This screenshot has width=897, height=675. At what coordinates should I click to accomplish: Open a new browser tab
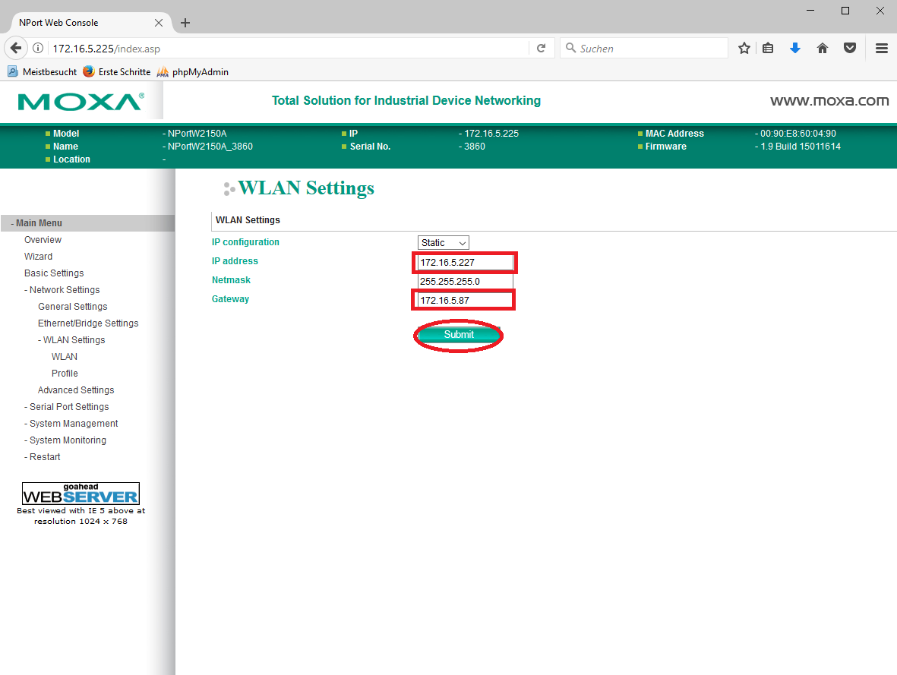(185, 23)
